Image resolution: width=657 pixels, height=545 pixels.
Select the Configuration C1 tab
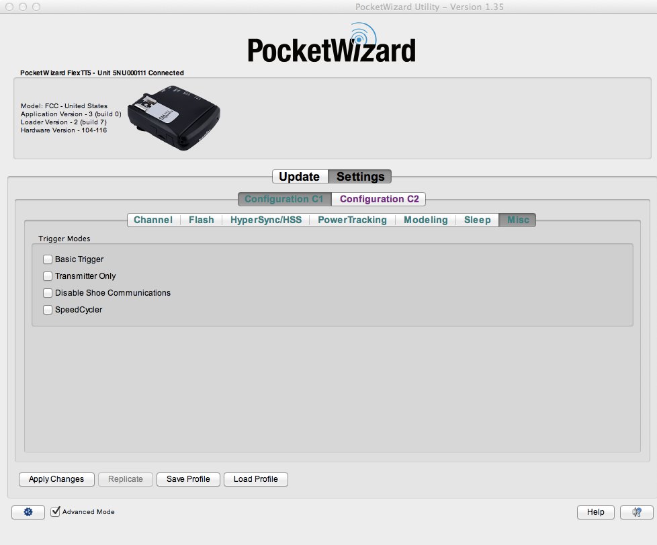(284, 199)
